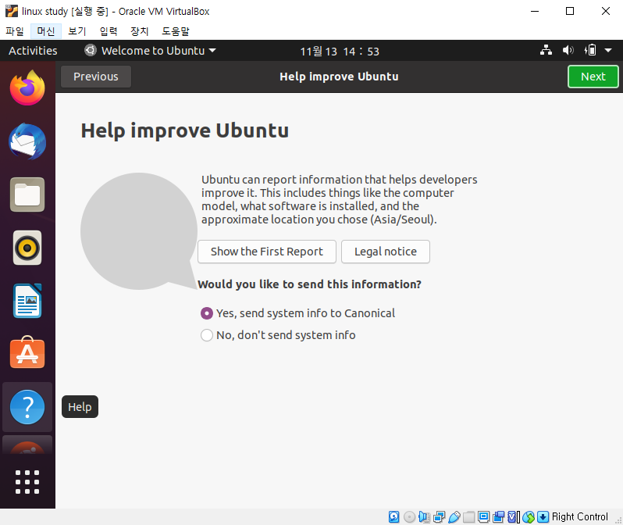Open Welcome to Ubuntu app menu dropdown

151,51
